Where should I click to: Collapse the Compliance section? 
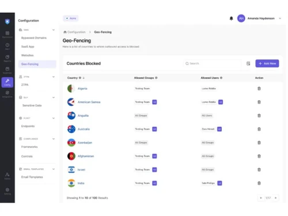click(x=54, y=139)
